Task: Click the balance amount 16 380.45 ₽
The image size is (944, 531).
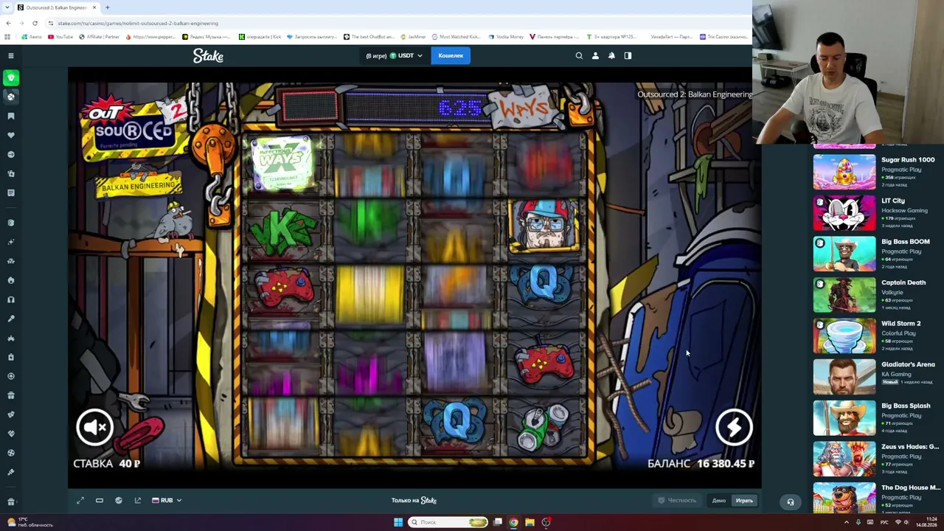Action: [726, 463]
